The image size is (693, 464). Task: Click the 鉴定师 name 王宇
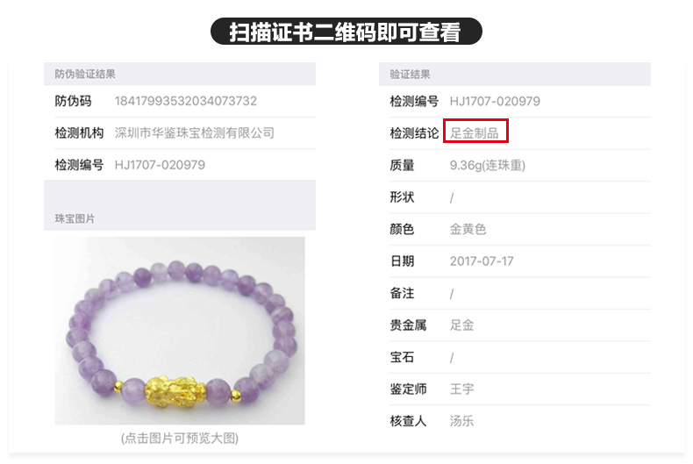pos(461,389)
